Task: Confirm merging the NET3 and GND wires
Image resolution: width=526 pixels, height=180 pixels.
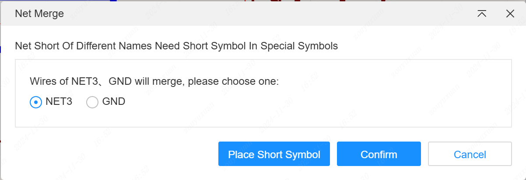Action: coord(379,154)
